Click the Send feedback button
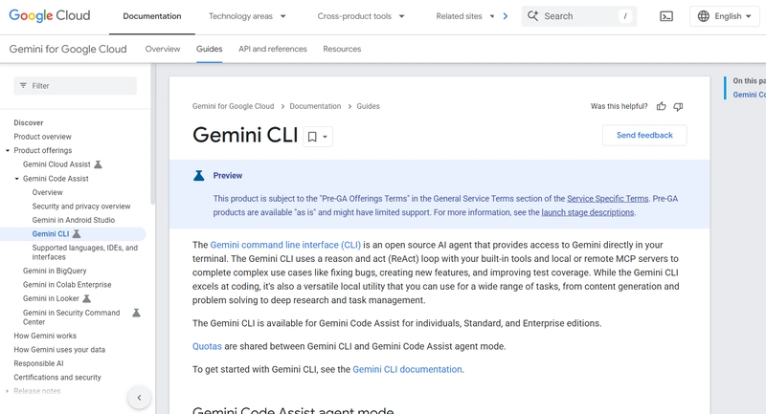Screen dimensions: 766x414 644,136
